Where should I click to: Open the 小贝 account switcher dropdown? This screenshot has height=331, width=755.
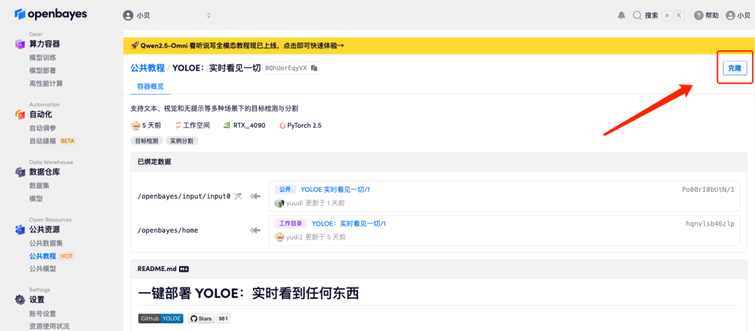click(167, 15)
